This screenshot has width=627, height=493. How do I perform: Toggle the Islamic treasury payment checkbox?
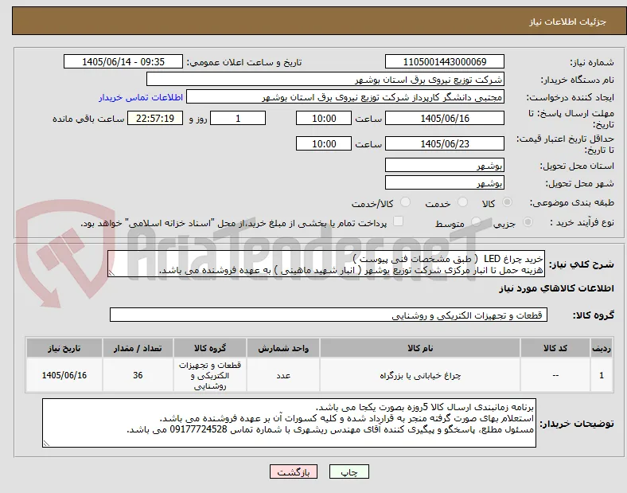coord(399,221)
